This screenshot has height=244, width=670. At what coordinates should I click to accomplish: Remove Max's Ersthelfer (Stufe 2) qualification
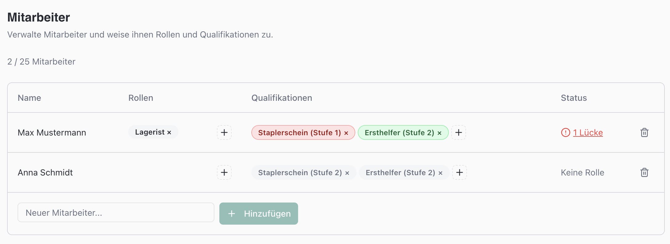pos(439,133)
